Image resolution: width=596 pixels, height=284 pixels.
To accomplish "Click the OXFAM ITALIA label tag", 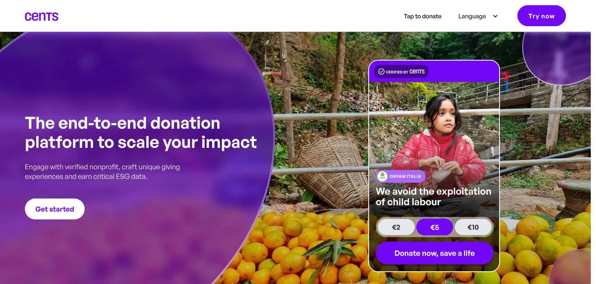I will coord(401,176).
